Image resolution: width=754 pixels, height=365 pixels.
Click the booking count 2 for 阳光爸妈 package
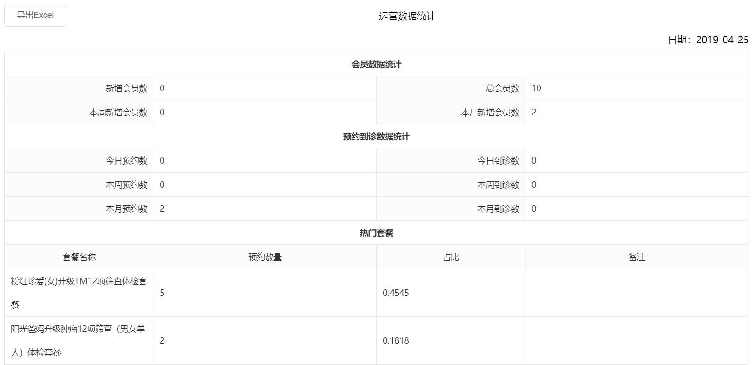(x=162, y=341)
